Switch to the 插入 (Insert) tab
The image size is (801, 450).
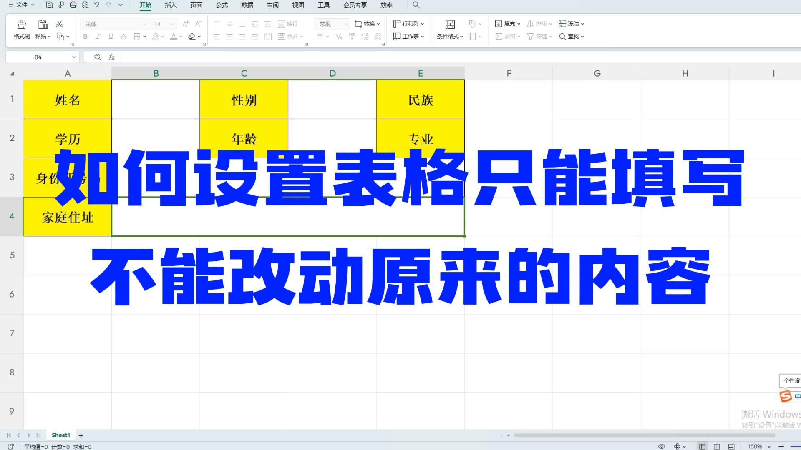(171, 5)
